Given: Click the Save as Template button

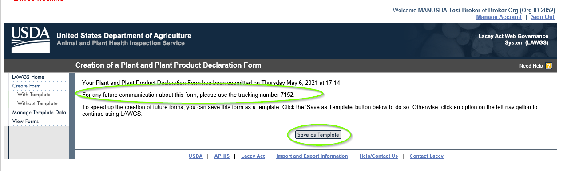Looking at the screenshot, I should click(318, 135).
